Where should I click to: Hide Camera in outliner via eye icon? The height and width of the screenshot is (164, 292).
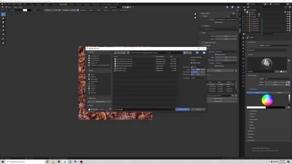tap(287, 14)
